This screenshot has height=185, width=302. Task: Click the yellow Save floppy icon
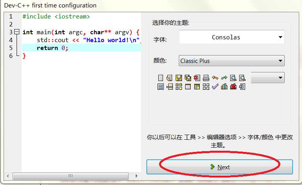point(178,78)
